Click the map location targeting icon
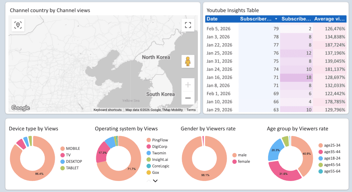This screenshot has width=352, height=192. pos(18,25)
